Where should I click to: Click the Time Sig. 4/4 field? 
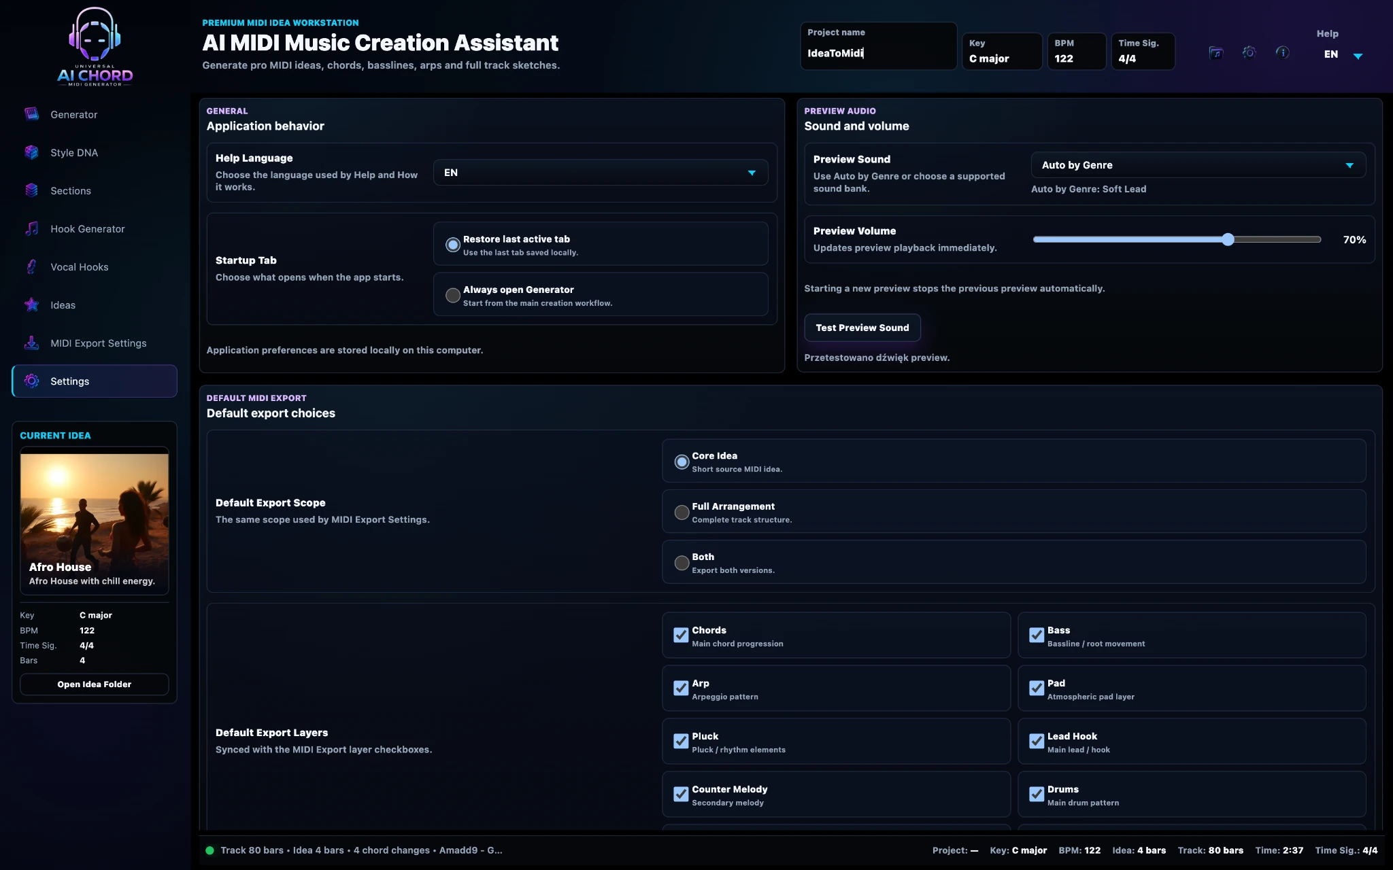1143,52
